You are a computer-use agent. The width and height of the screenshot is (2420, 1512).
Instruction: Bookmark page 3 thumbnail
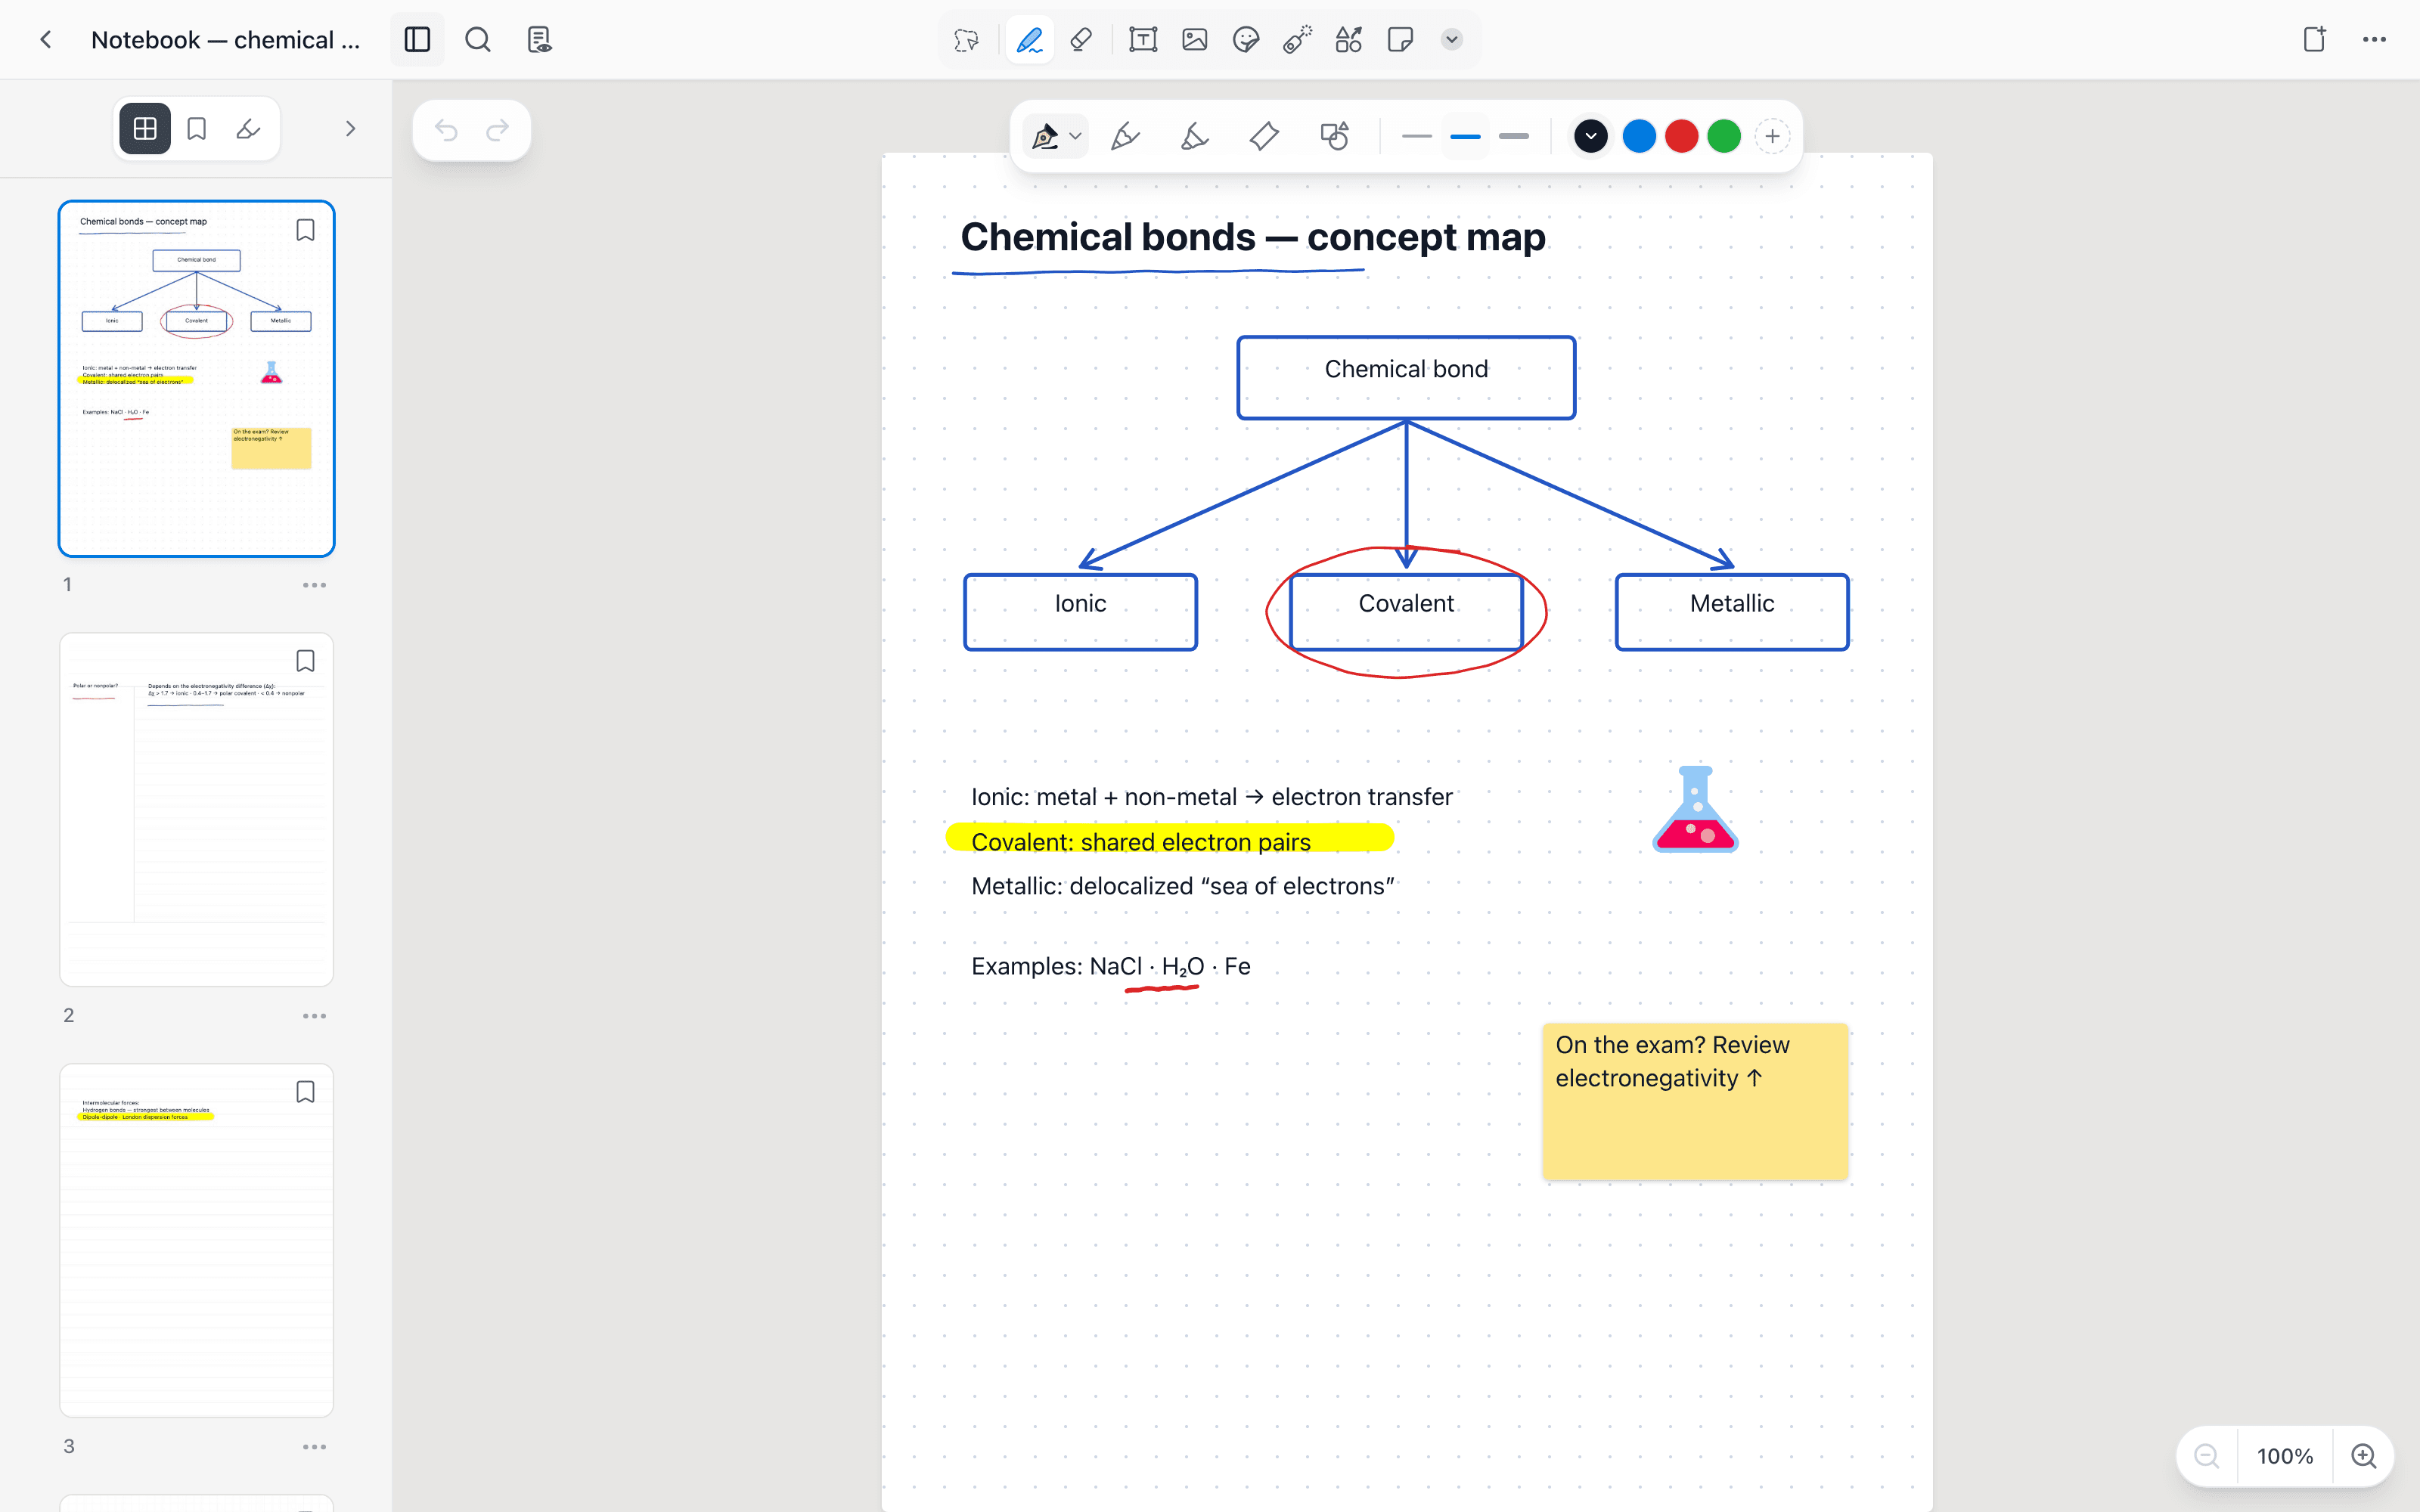pyautogui.click(x=305, y=1092)
